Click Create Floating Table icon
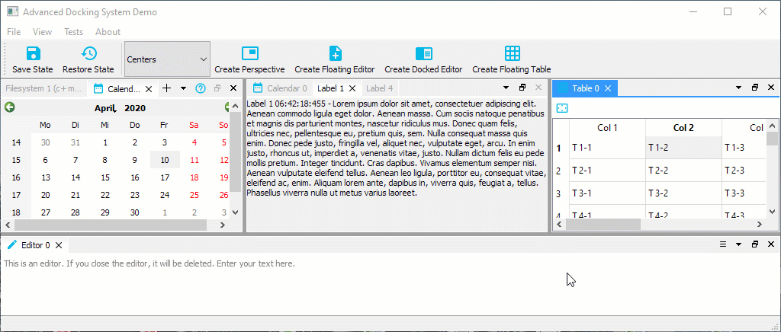The width and height of the screenshot is (781, 332). (512, 53)
